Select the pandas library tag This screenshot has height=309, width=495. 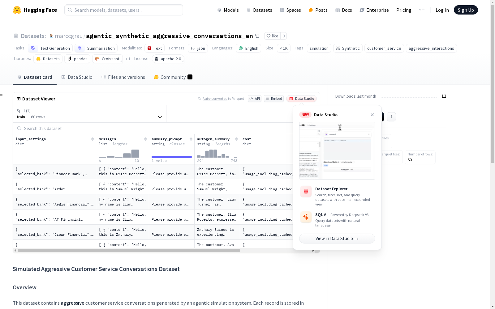[77, 59]
